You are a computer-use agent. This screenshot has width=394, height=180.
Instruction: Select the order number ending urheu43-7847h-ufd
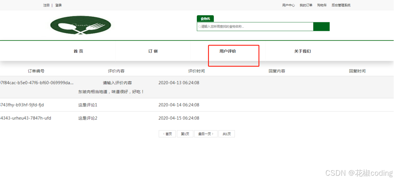(26, 118)
